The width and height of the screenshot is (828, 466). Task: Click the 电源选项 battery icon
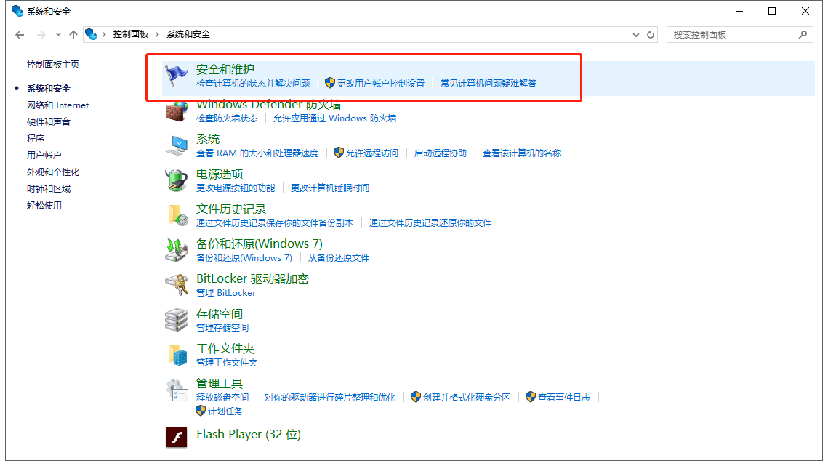coord(176,181)
